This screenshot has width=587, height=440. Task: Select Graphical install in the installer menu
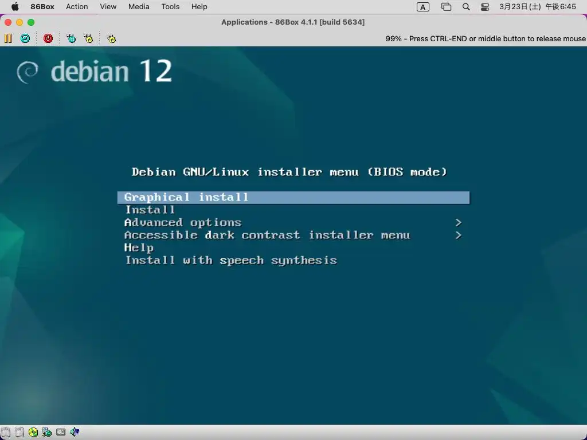tap(293, 198)
